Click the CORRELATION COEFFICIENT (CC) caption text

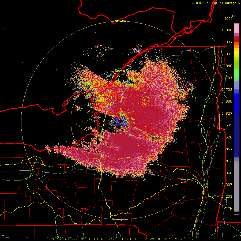pos(85,239)
